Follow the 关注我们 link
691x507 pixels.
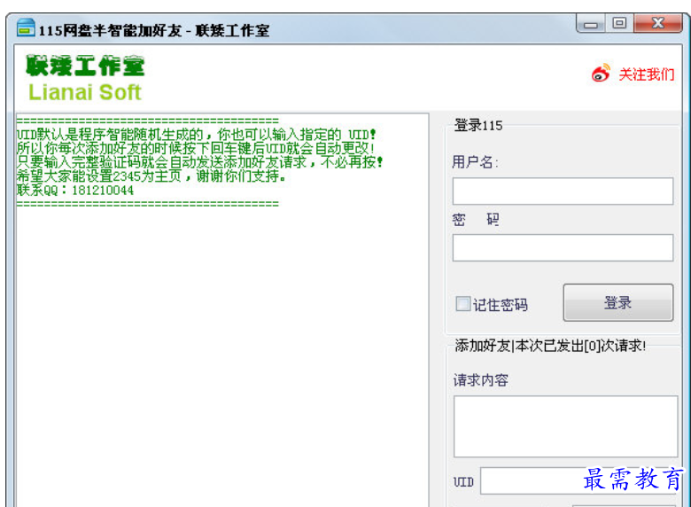point(647,74)
